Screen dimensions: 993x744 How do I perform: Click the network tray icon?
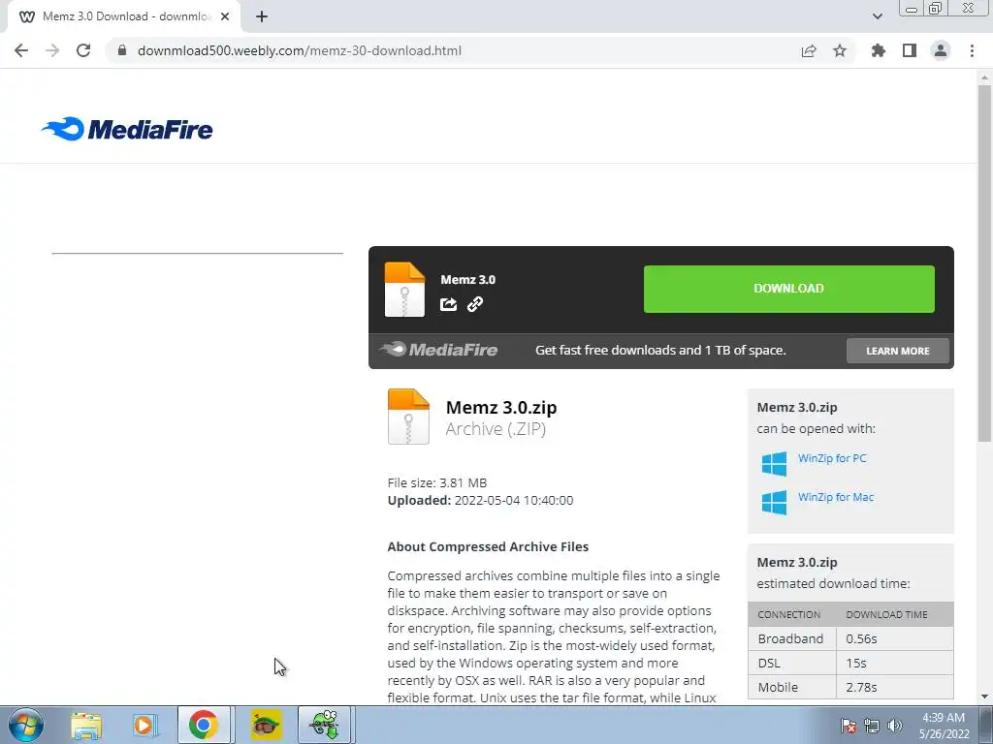coord(872,726)
